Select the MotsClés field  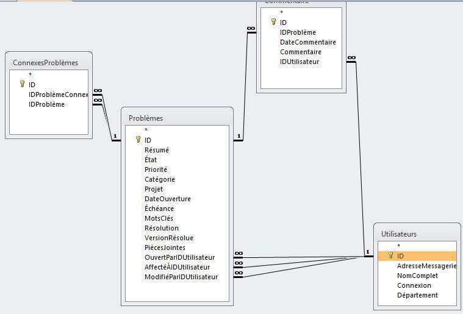(177, 218)
